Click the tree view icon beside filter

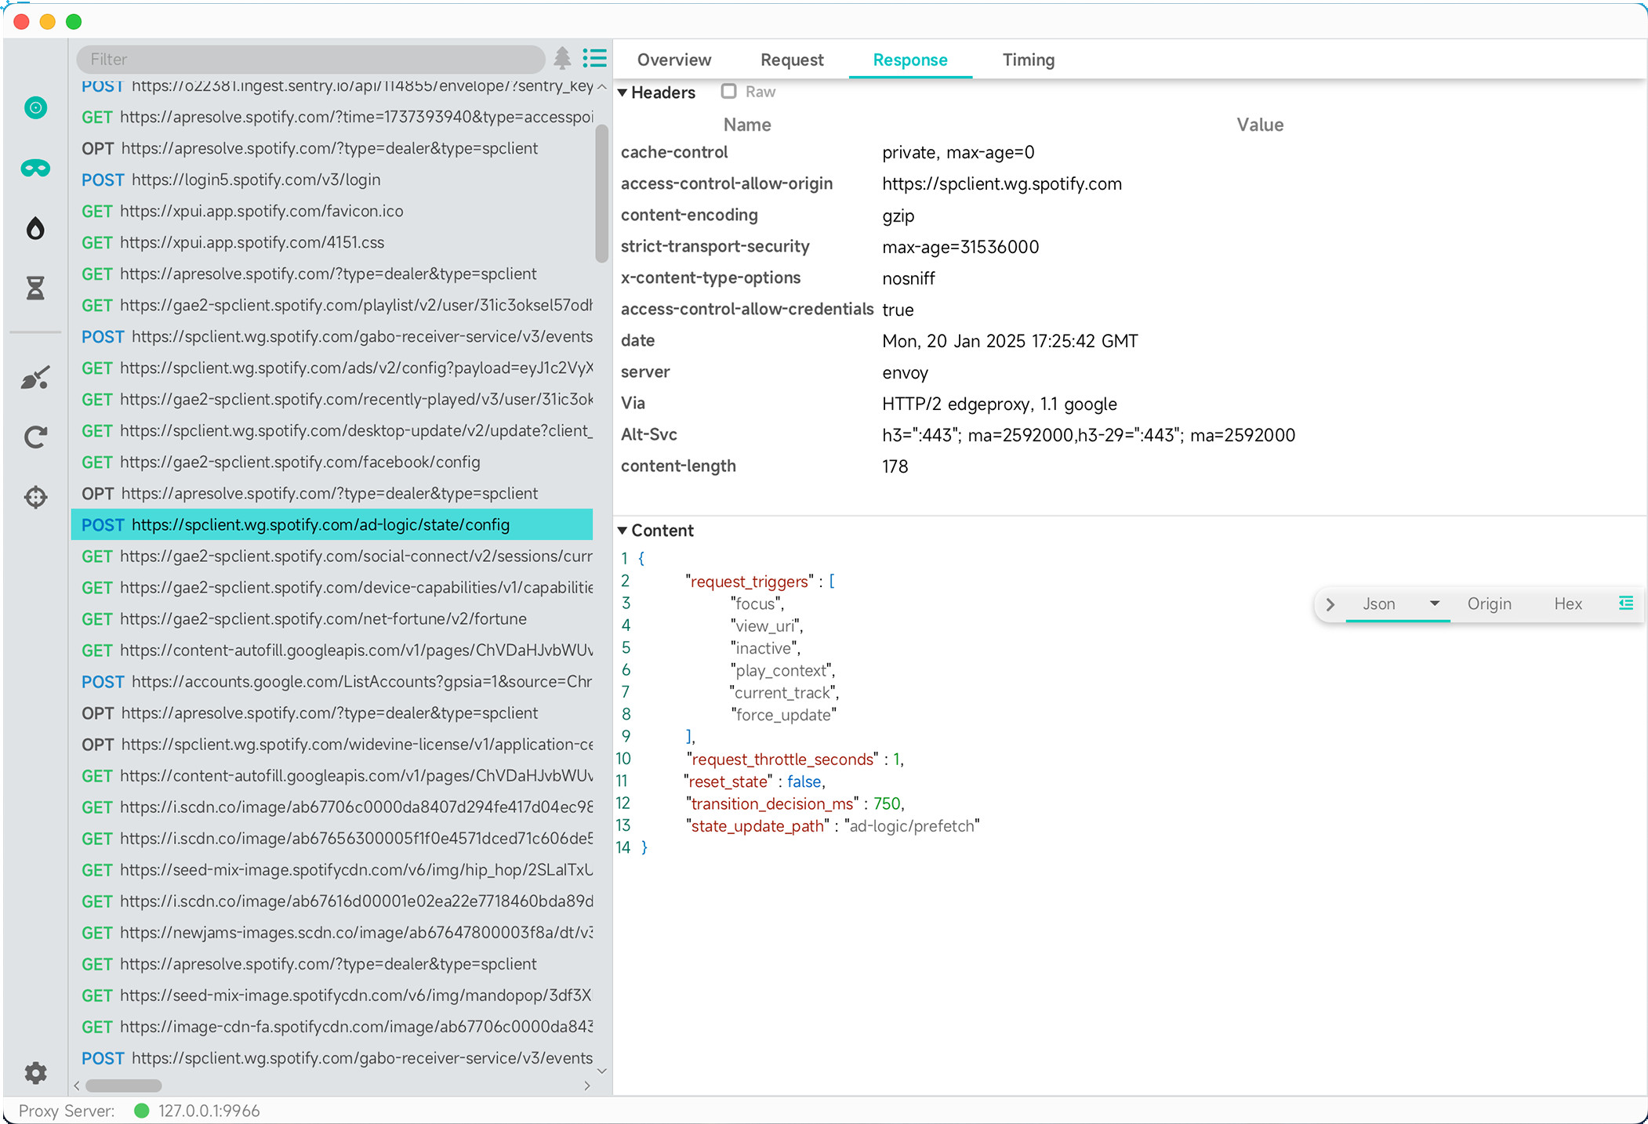[x=562, y=59]
